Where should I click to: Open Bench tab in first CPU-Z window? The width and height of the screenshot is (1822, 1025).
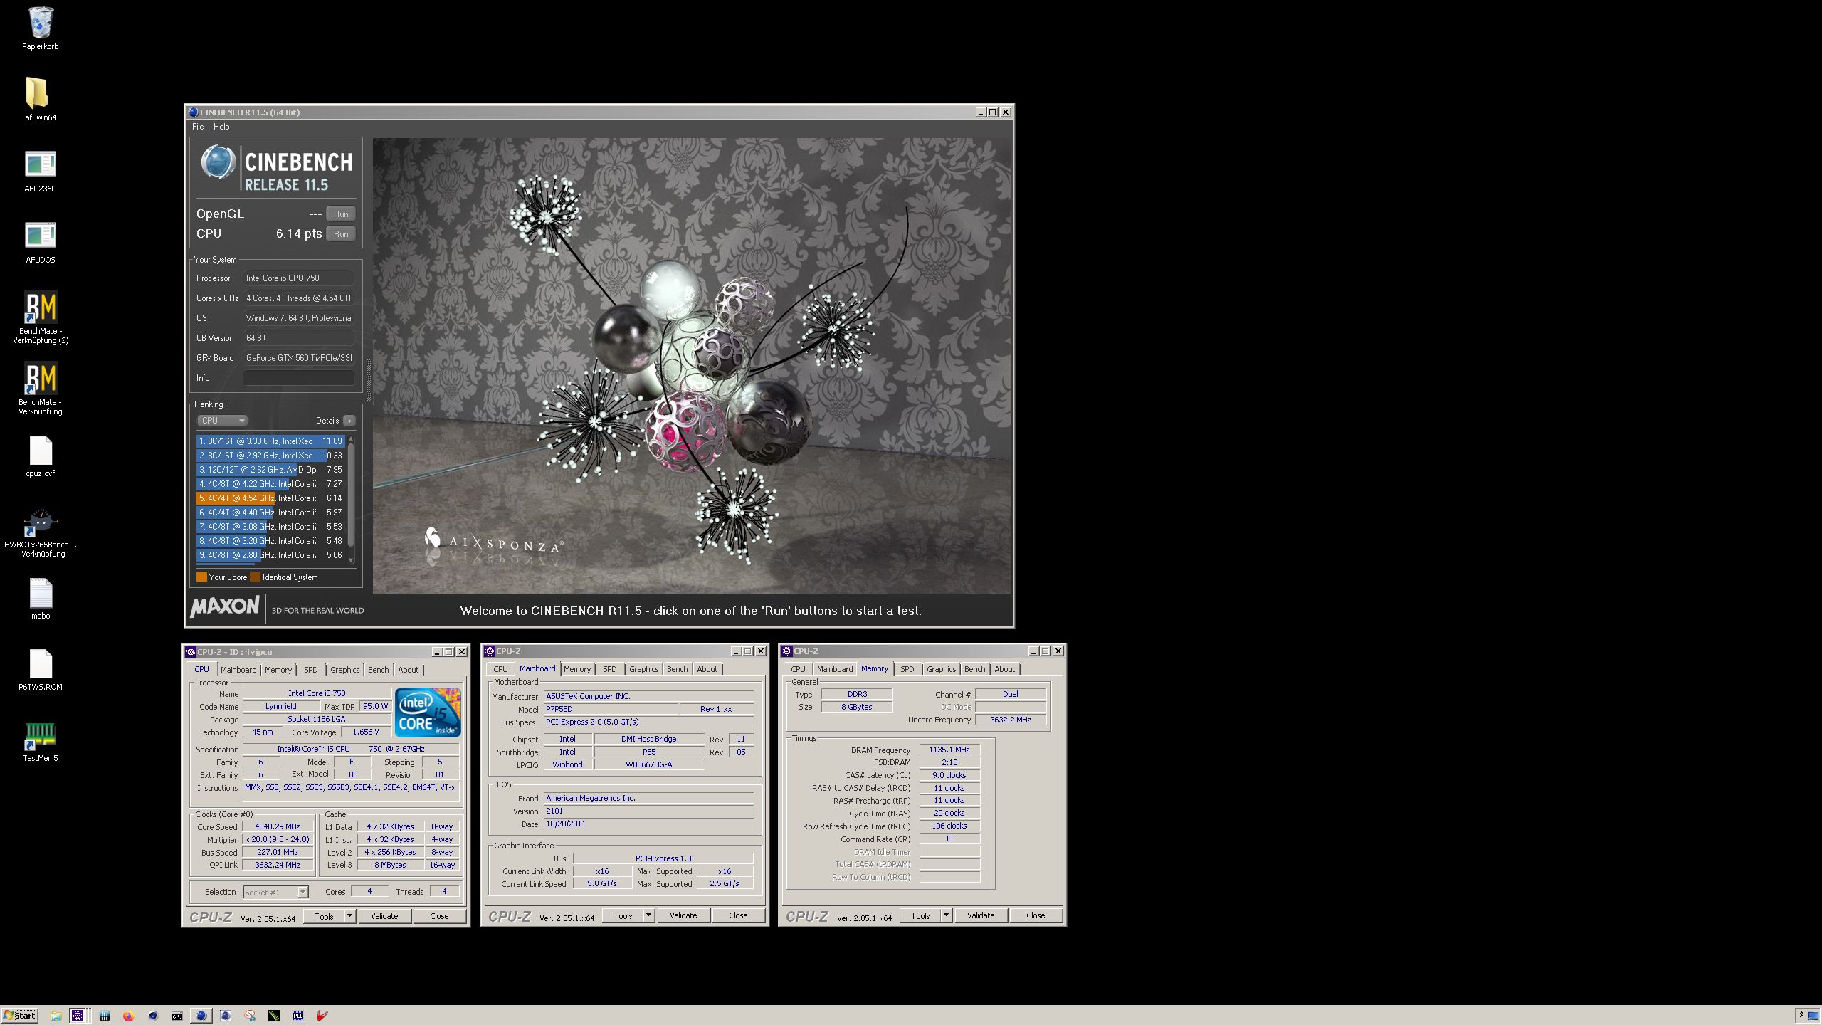tap(378, 670)
